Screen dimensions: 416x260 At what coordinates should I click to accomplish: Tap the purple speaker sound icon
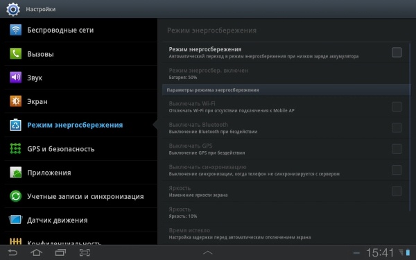16,78
